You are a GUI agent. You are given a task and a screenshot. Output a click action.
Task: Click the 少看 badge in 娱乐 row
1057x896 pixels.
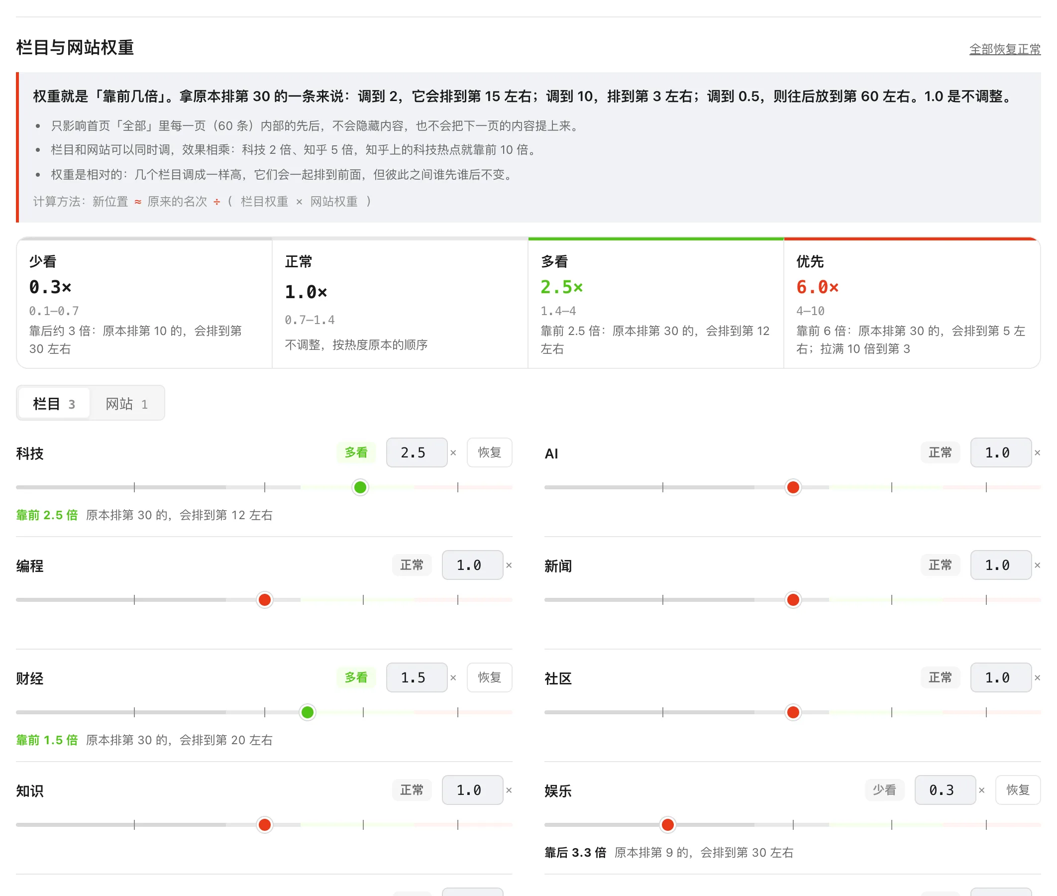point(884,790)
